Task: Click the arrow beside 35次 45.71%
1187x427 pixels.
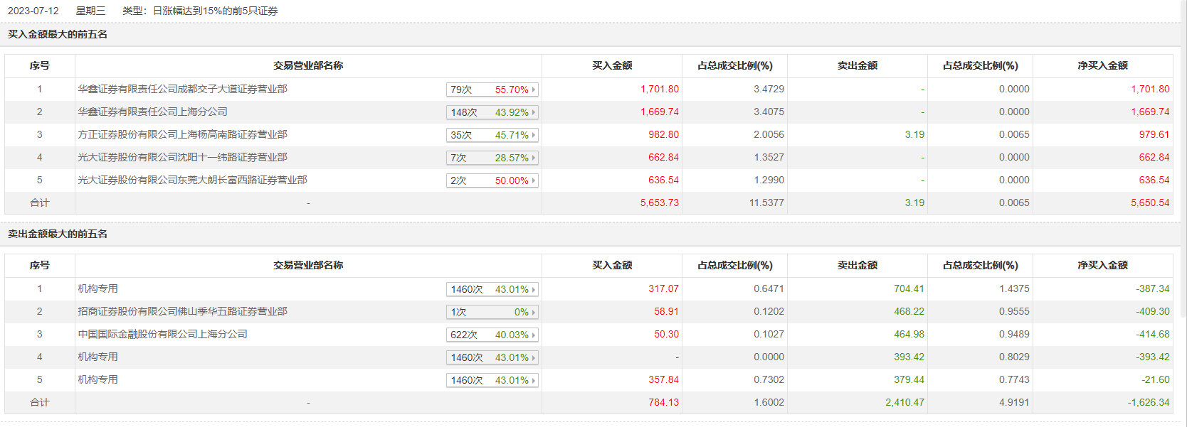Action: click(533, 135)
